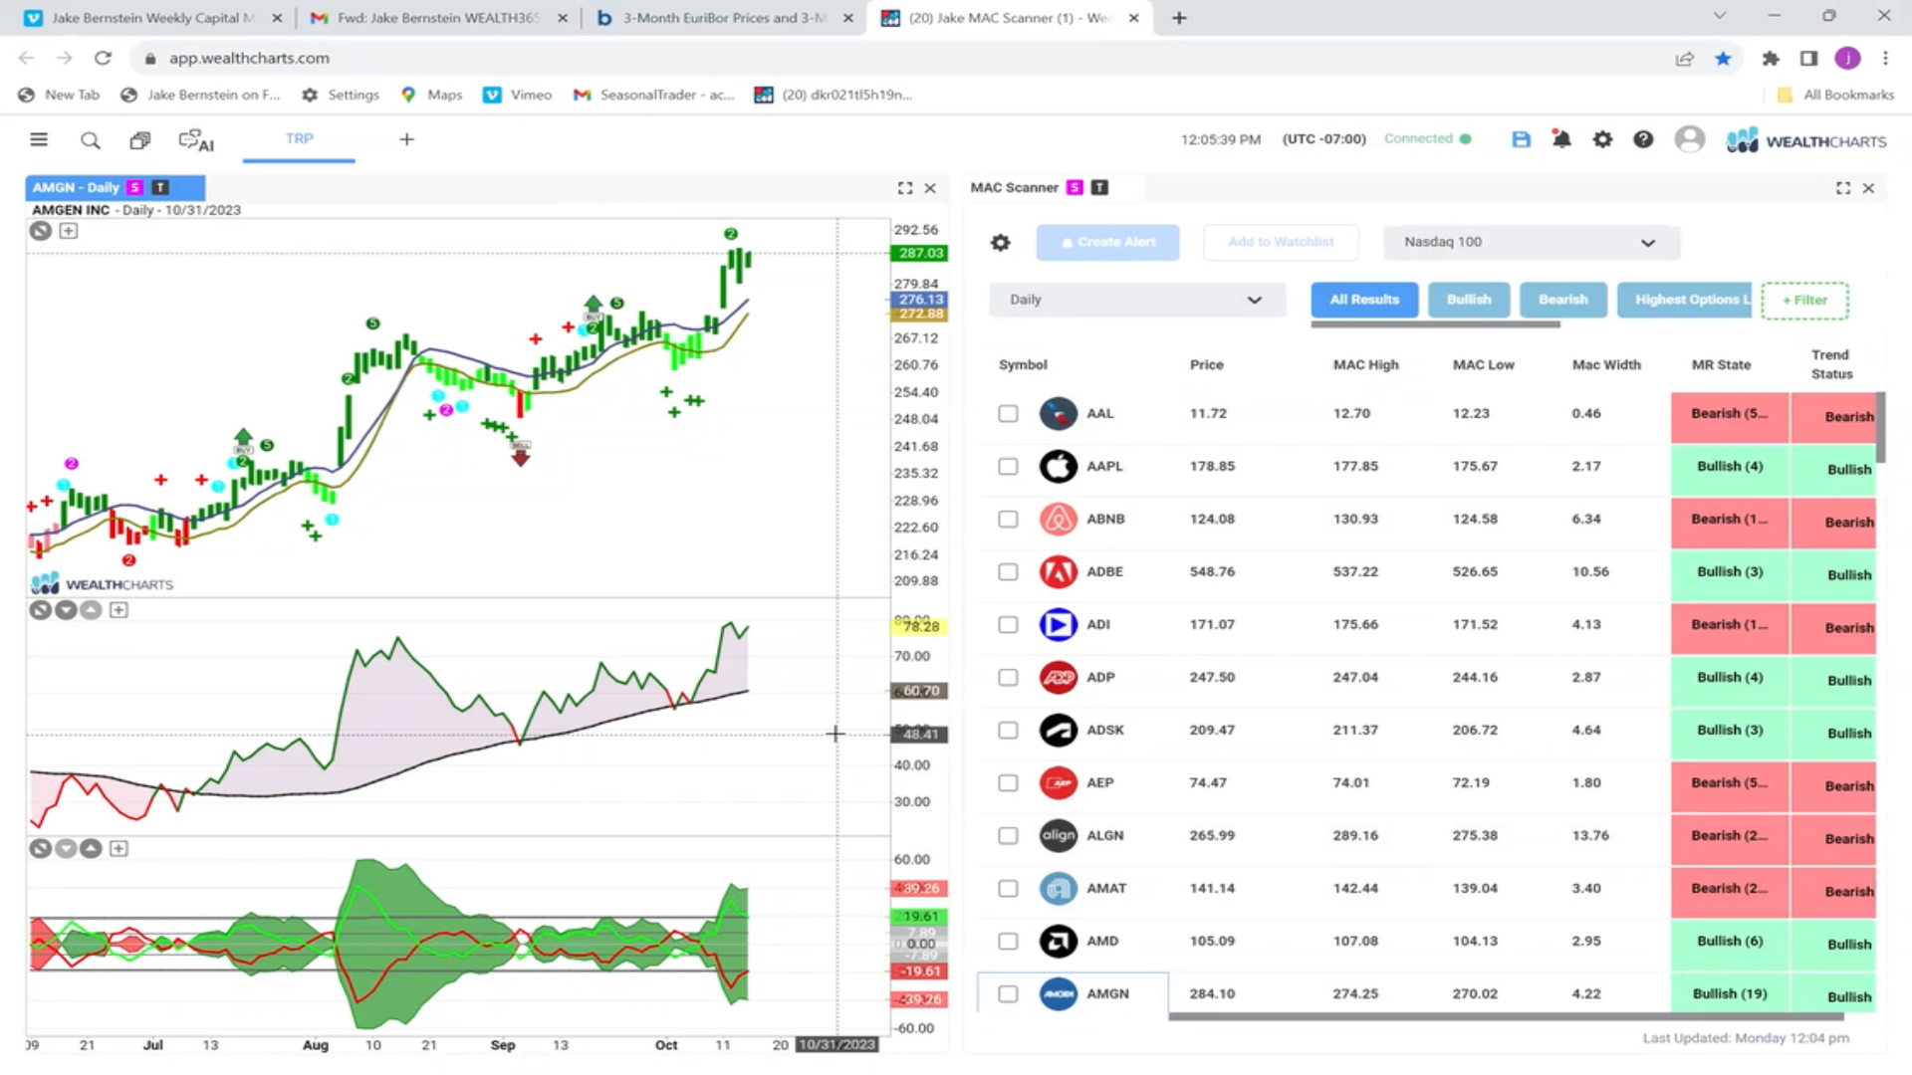Check the AAL row checkbox
1912x1075 pixels.
pyautogui.click(x=1008, y=413)
